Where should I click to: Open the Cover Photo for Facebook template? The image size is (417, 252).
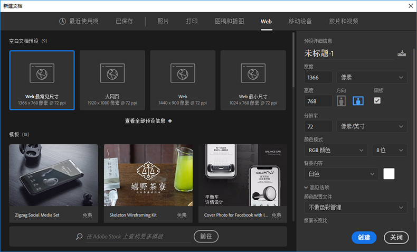pyautogui.click(x=243, y=183)
